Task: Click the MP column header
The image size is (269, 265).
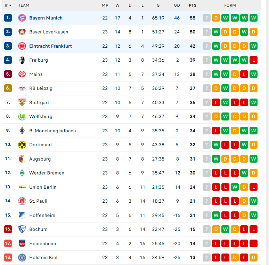Action: [105, 5]
